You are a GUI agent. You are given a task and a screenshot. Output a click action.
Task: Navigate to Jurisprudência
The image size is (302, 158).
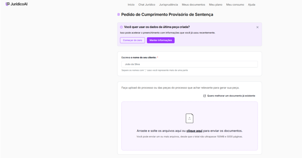coord(168,5)
